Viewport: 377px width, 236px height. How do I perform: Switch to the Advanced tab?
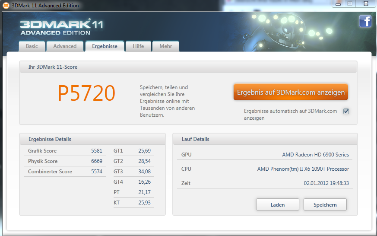(x=65, y=46)
